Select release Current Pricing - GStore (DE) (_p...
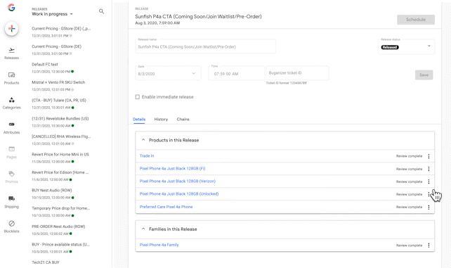Image resolution: width=451 pixels, height=268 pixels. coord(61,32)
